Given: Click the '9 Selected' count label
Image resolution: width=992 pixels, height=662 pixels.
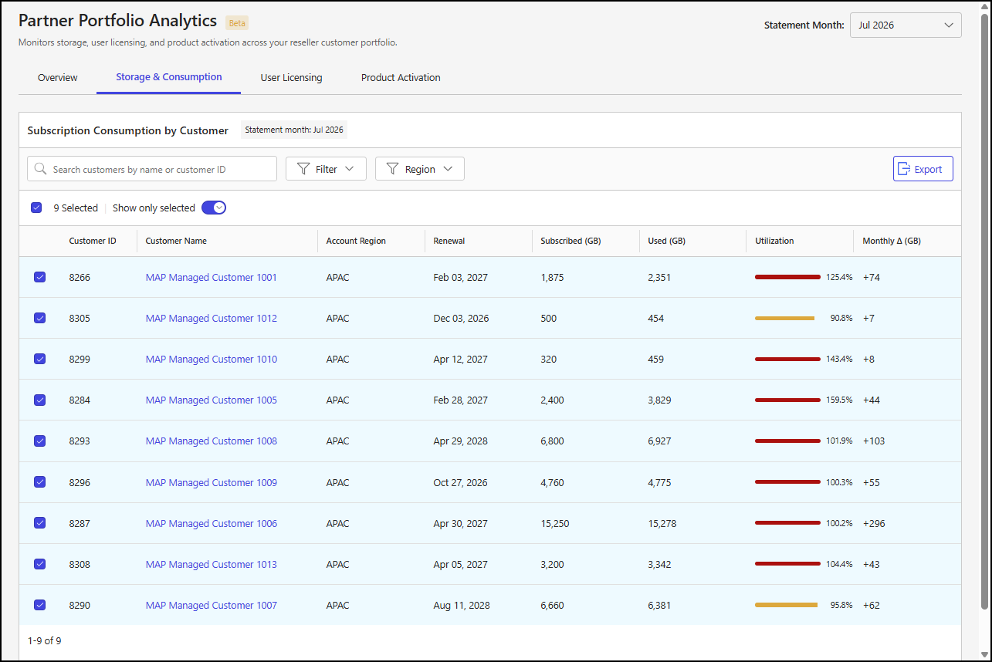Looking at the screenshot, I should point(76,208).
